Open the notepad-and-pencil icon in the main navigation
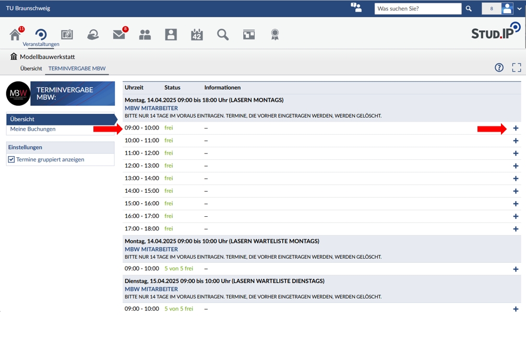The image size is (526, 338). tap(67, 34)
